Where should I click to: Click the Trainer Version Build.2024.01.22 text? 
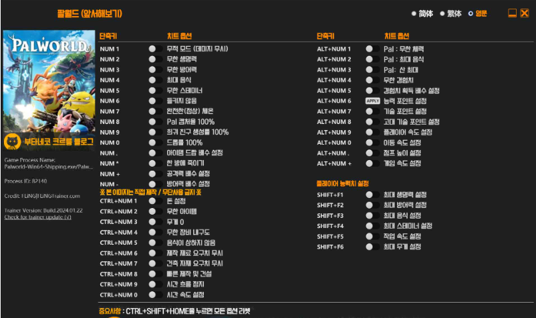(x=43, y=211)
